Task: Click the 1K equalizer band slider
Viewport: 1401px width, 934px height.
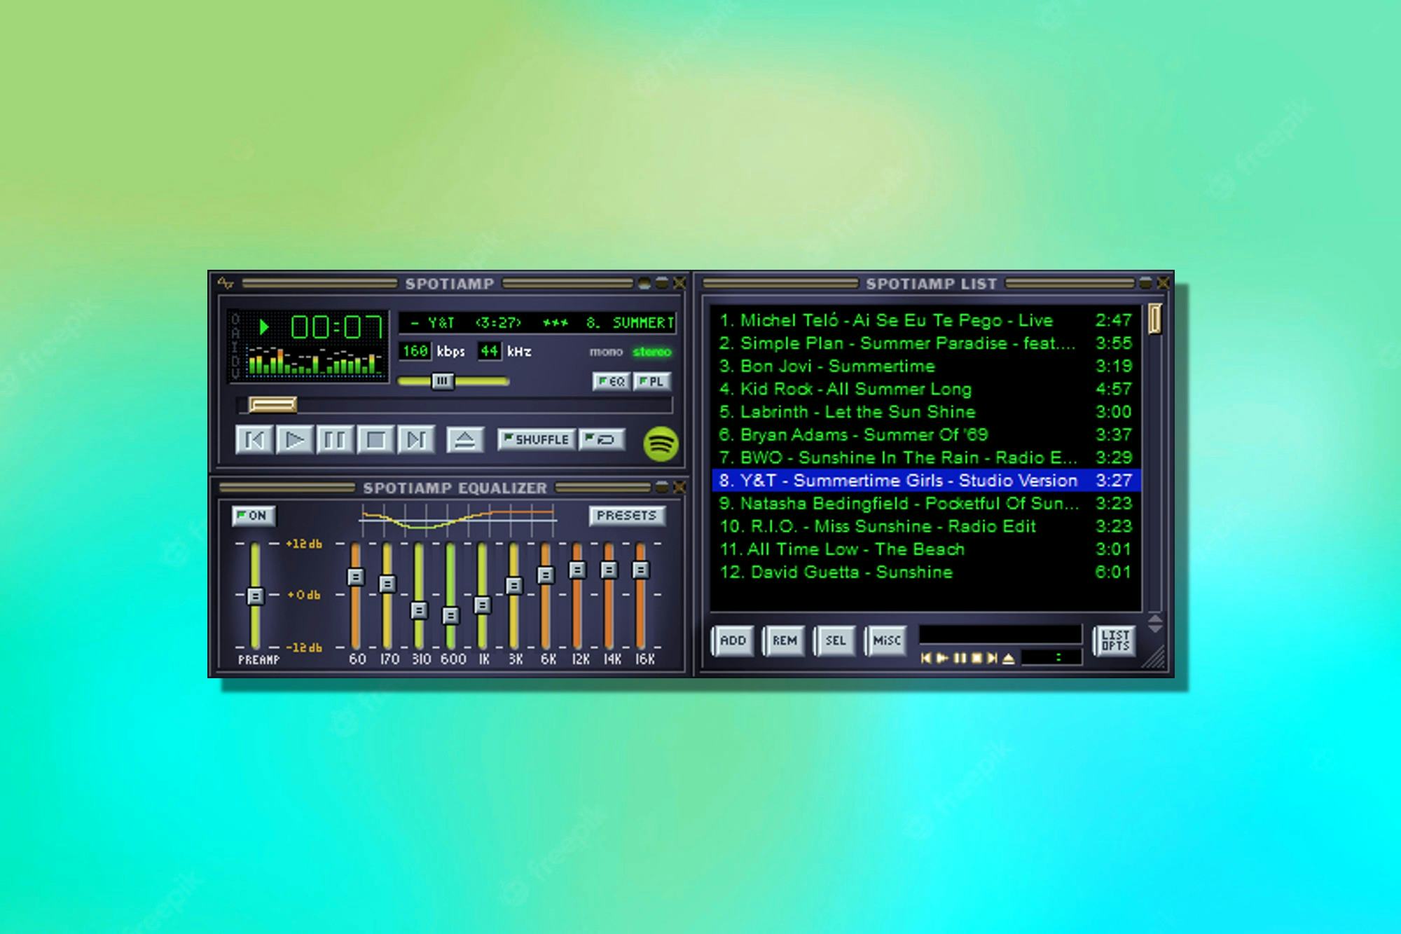Action: click(482, 605)
